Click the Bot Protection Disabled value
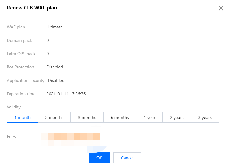Screen dimensions: 226x165 (x=55, y=67)
